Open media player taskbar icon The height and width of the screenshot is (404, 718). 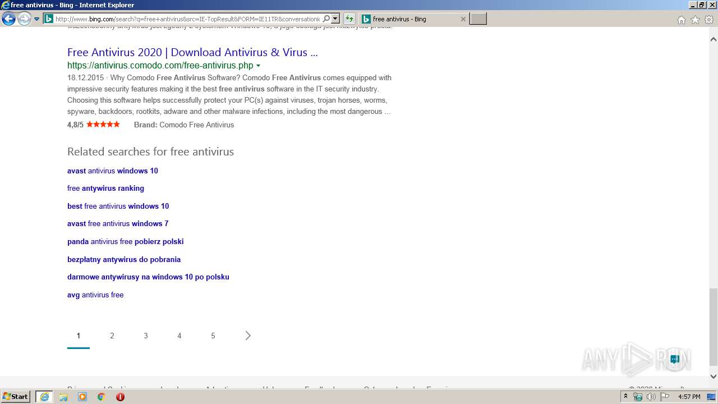(x=82, y=397)
